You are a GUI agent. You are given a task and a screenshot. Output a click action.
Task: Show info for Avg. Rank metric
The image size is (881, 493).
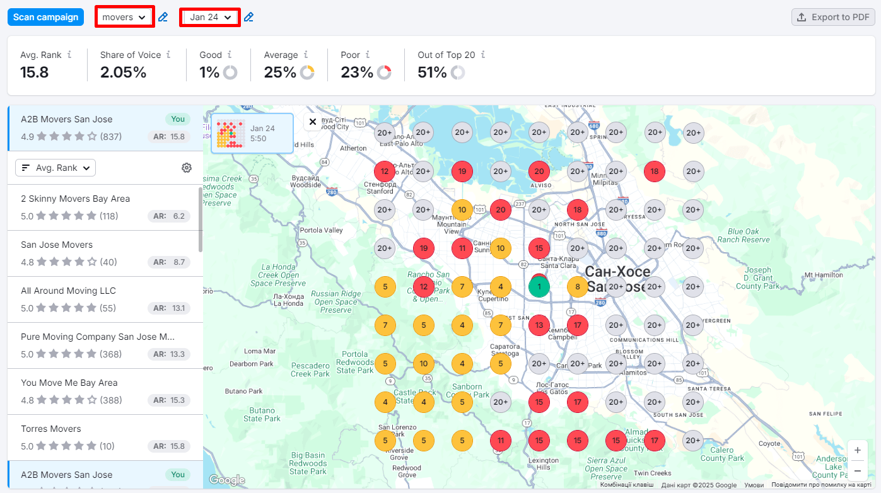point(69,55)
